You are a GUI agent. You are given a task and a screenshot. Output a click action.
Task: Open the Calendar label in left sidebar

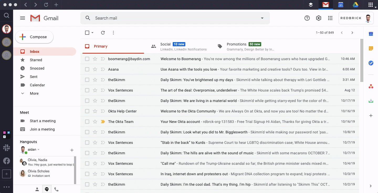37,85
